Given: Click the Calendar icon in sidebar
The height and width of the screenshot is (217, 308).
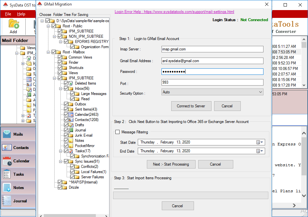Looking at the screenshot, I should click(7, 161).
